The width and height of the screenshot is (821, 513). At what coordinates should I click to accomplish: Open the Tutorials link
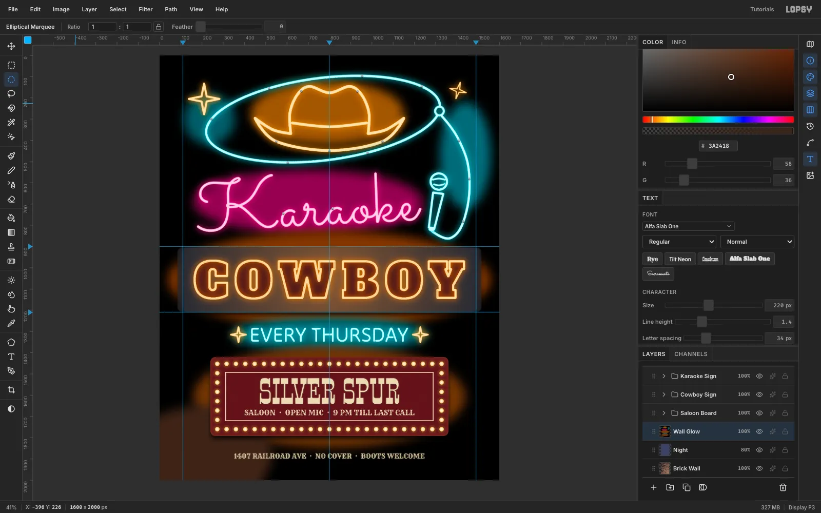(x=762, y=9)
